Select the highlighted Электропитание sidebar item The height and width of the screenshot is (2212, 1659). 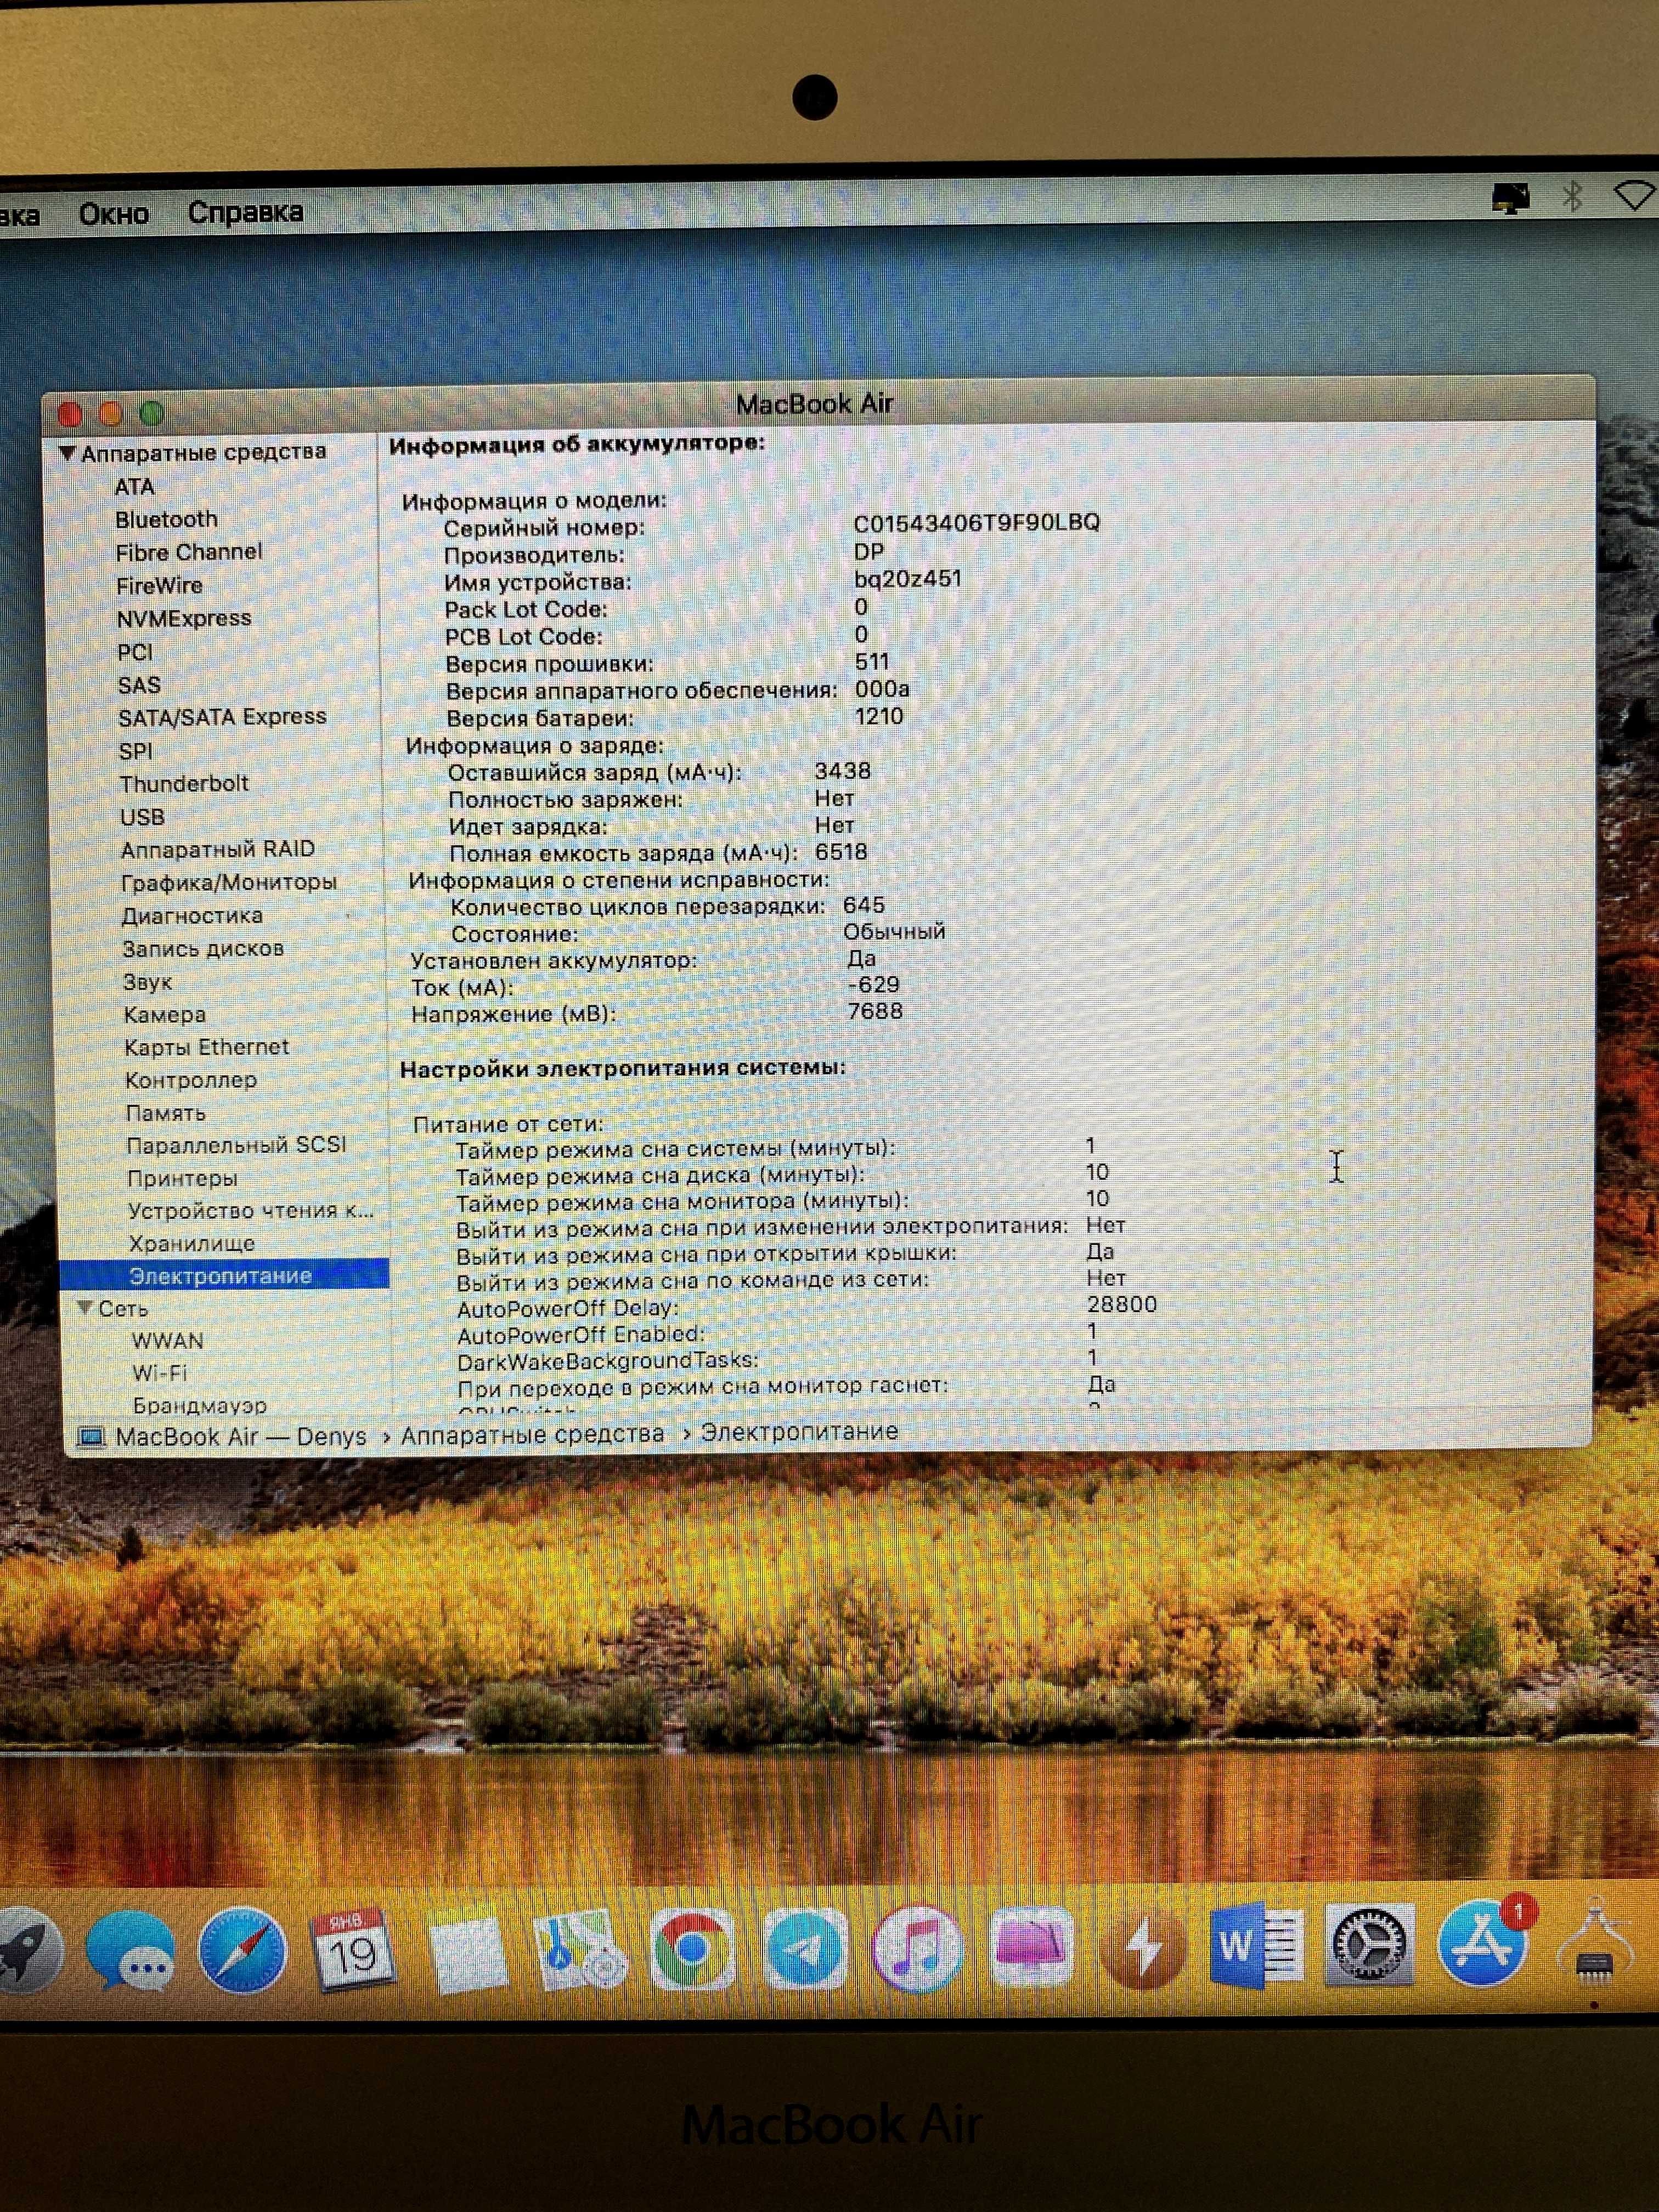pos(224,1275)
